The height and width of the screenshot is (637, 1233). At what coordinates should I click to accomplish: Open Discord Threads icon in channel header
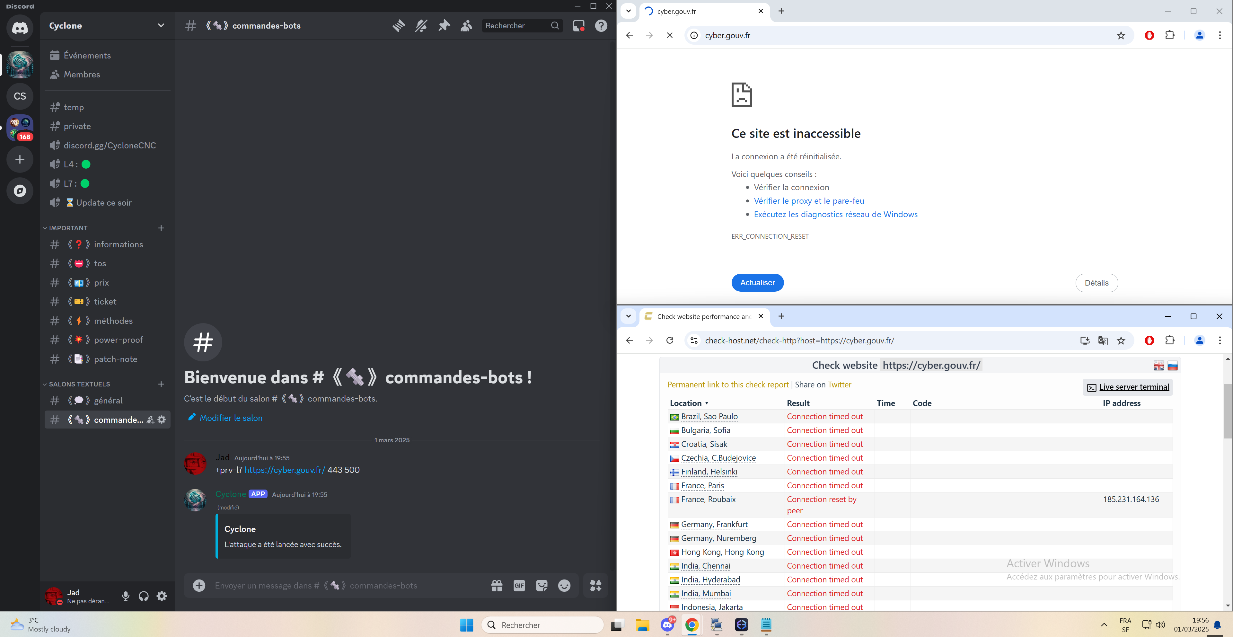pyautogui.click(x=398, y=26)
